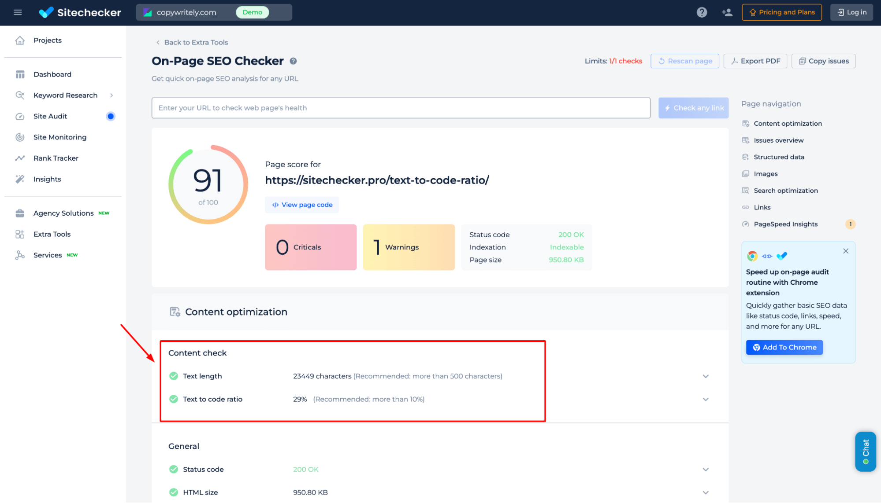
Task: Open the Content optimization navigation link
Action: pos(788,123)
